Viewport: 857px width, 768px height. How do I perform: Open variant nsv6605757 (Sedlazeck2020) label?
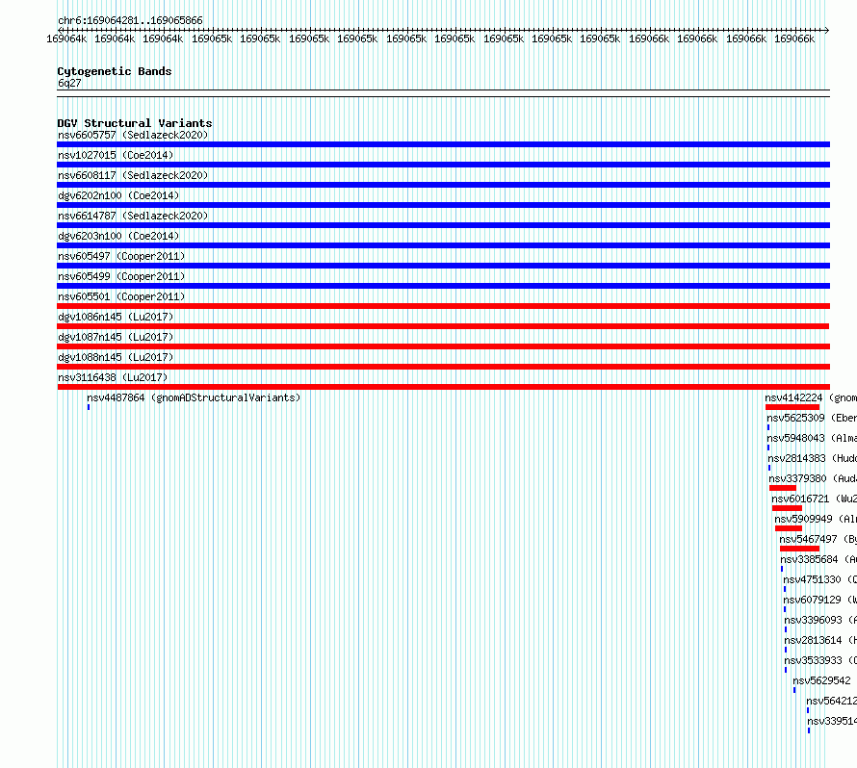click(x=133, y=135)
